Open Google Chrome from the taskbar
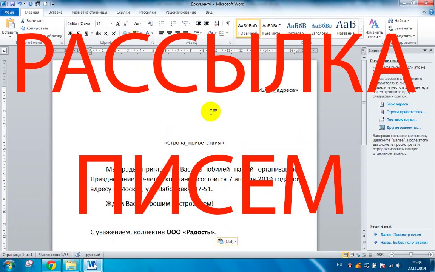 coord(51,266)
